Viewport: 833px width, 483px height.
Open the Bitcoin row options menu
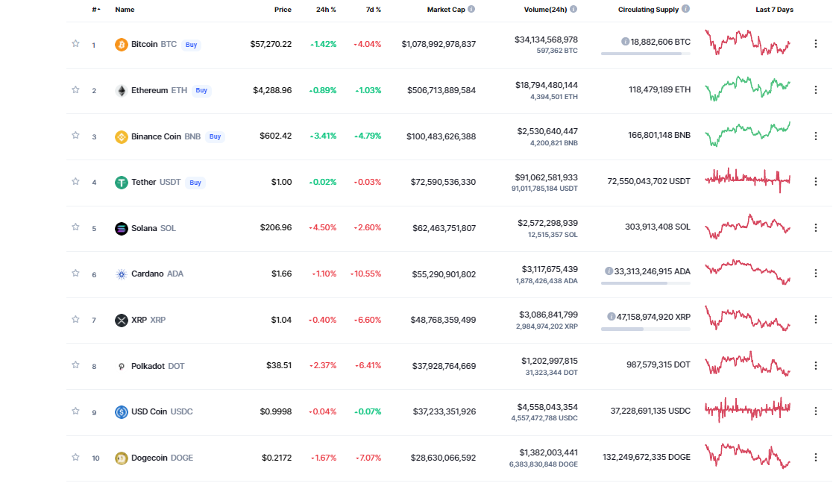coord(815,44)
